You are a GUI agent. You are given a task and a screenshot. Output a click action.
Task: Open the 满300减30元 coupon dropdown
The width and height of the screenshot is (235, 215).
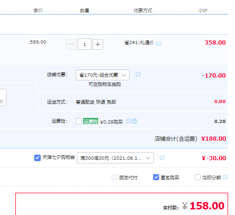tap(115, 158)
